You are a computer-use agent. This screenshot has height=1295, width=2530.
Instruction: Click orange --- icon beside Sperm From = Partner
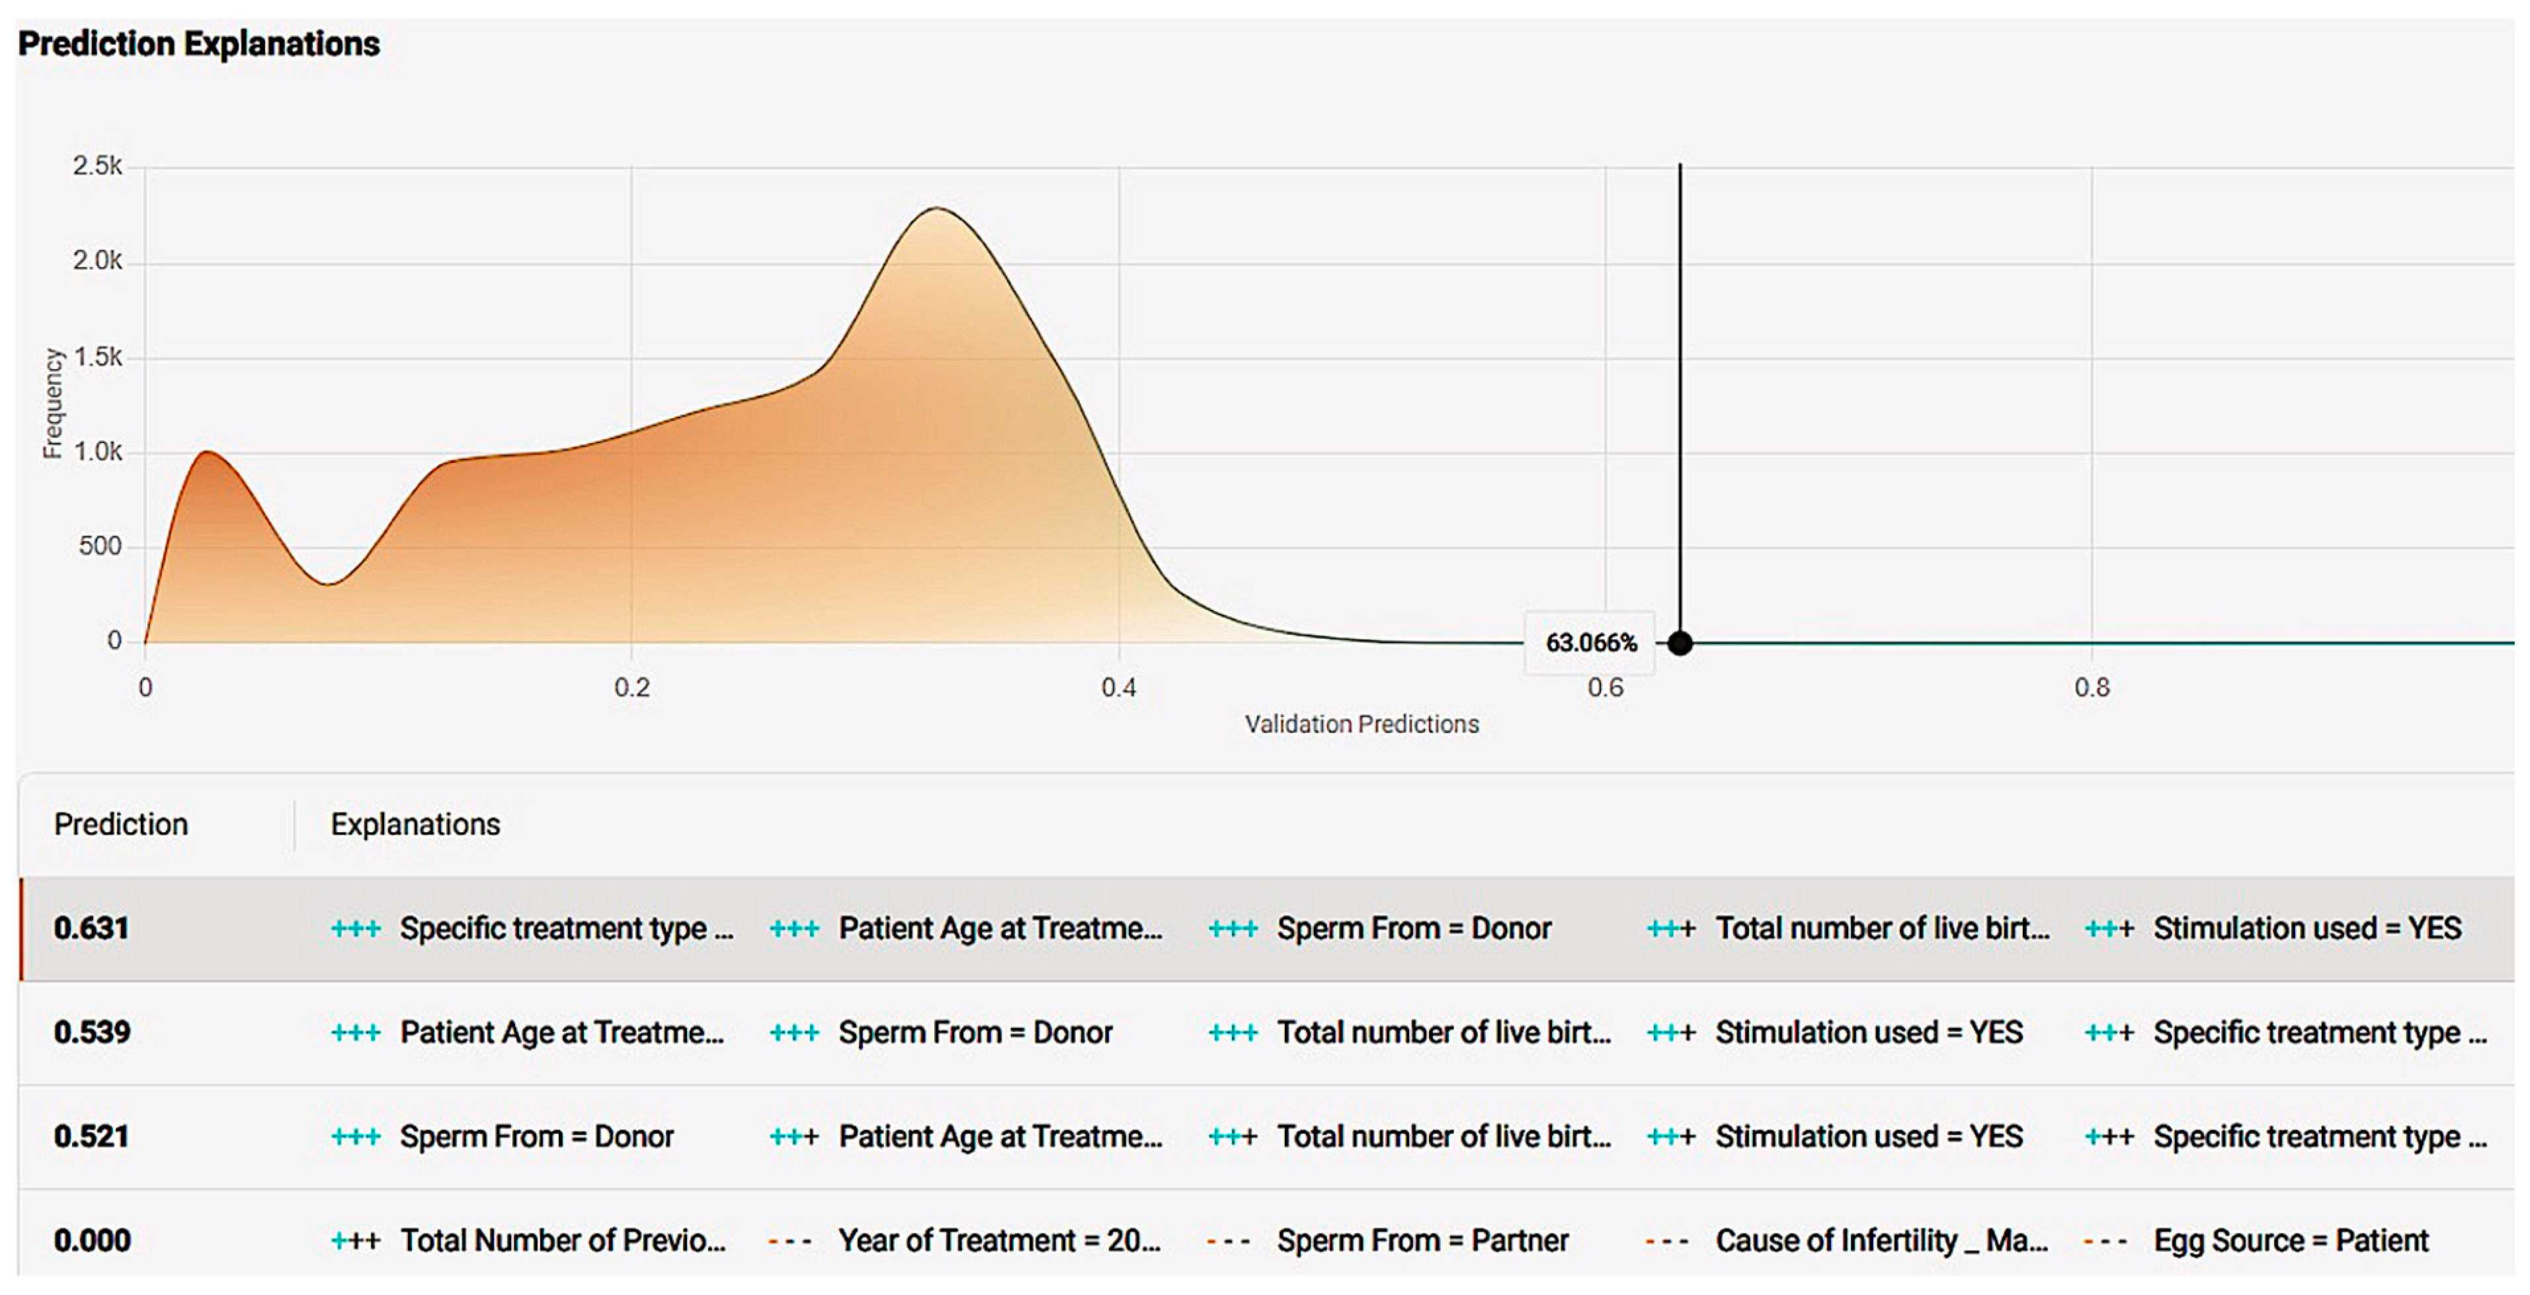(x=1229, y=1241)
